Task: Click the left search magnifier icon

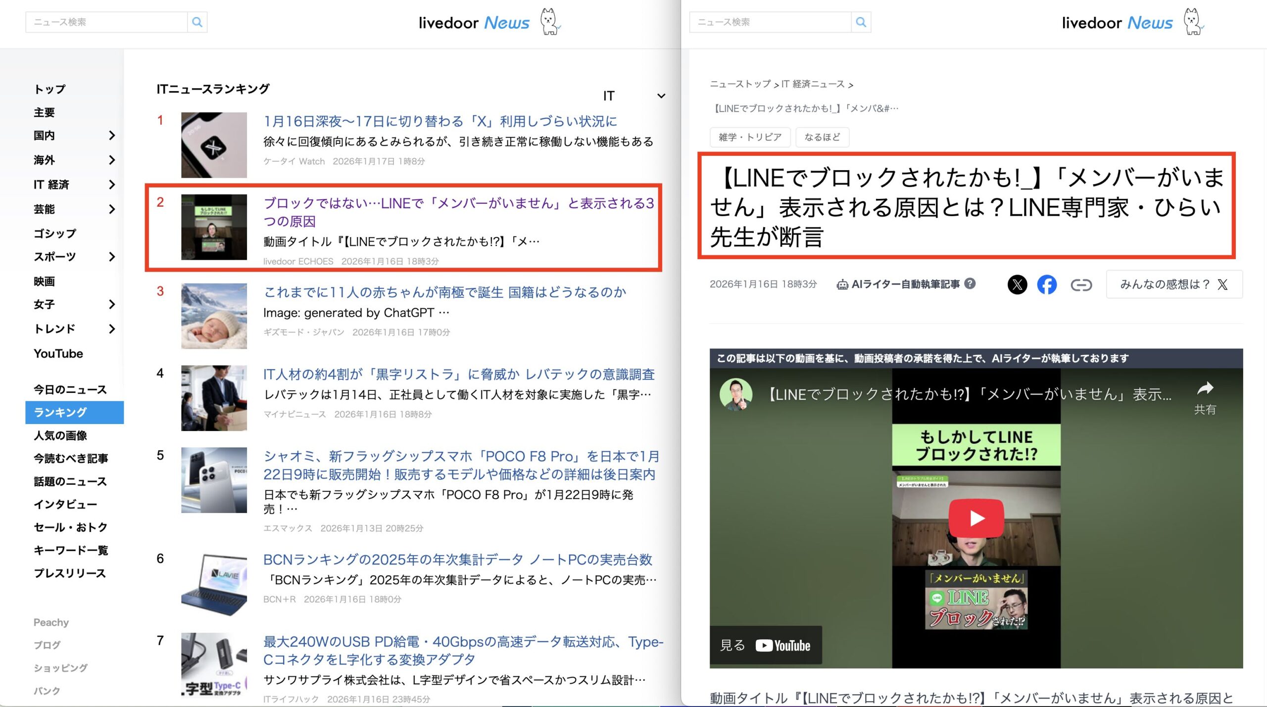Action: tap(197, 22)
